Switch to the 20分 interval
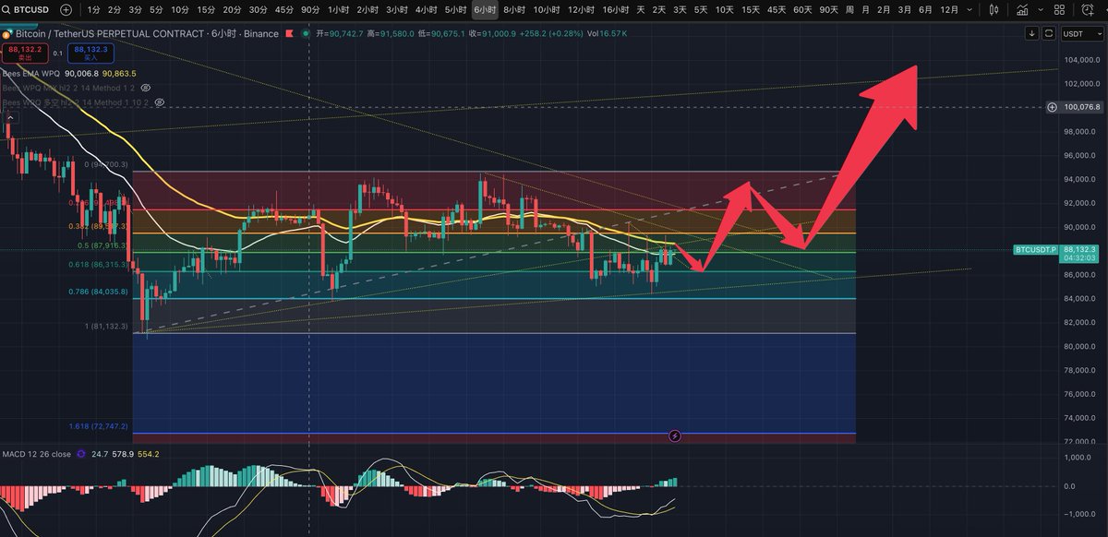Viewport: 1108px width, 537px height. (232, 10)
